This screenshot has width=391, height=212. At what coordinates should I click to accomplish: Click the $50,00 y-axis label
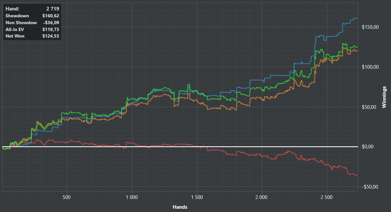(x=369, y=107)
